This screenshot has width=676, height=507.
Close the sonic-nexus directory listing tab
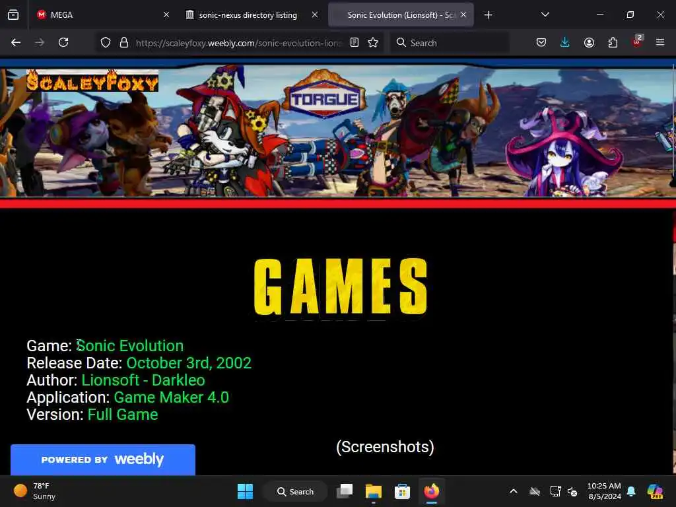tap(315, 15)
